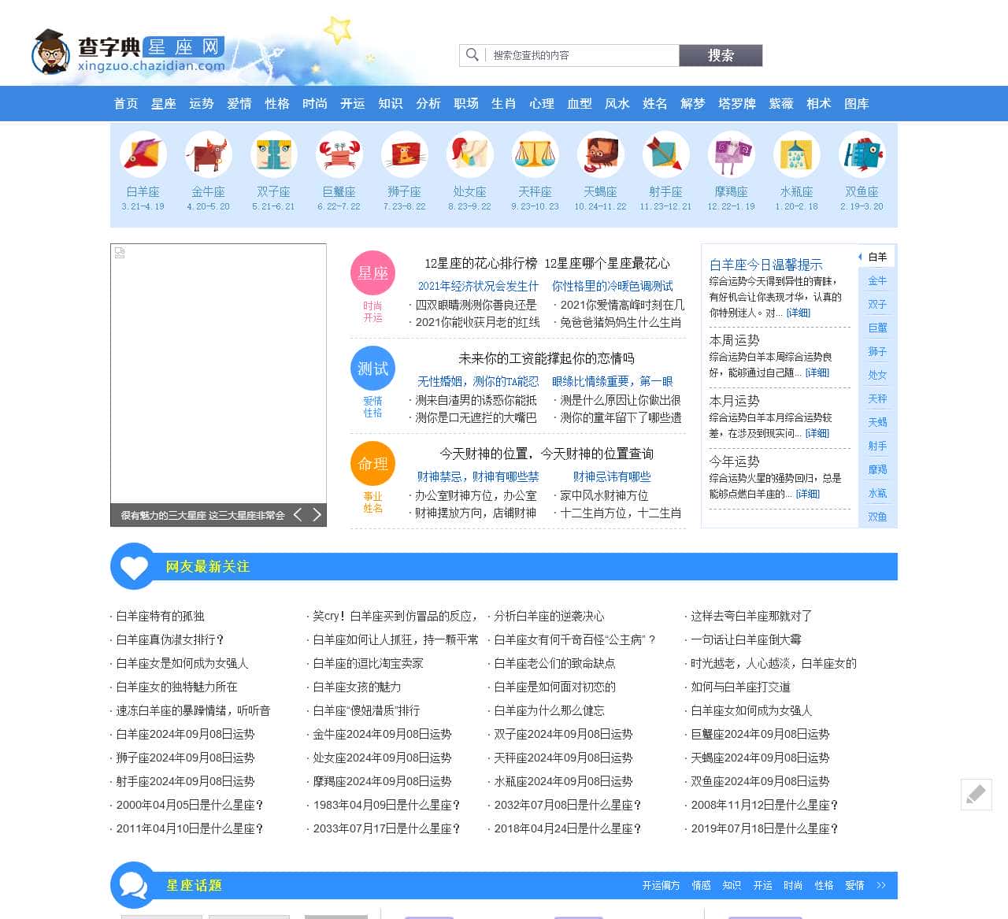Viewport: 1008px width, 919px height.
Task: Switch to the 金牛 sidebar tab
Action: (x=877, y=280)
